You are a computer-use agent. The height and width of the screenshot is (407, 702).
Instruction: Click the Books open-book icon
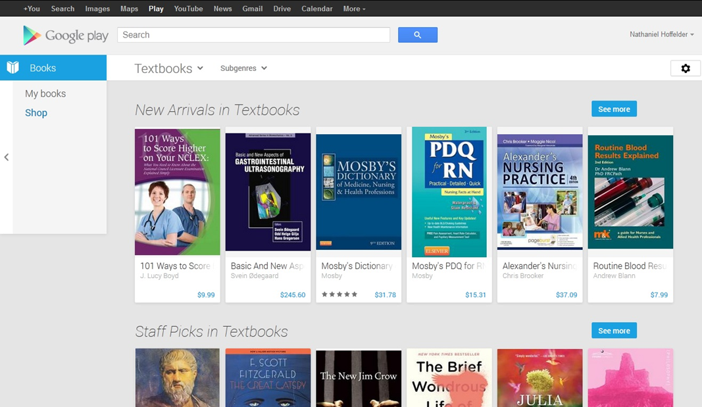pyautogui.click(x=13, y=68)
